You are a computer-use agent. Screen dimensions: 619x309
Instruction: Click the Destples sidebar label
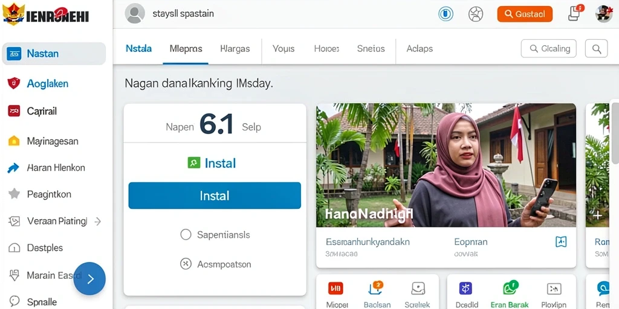coord(45,248)
